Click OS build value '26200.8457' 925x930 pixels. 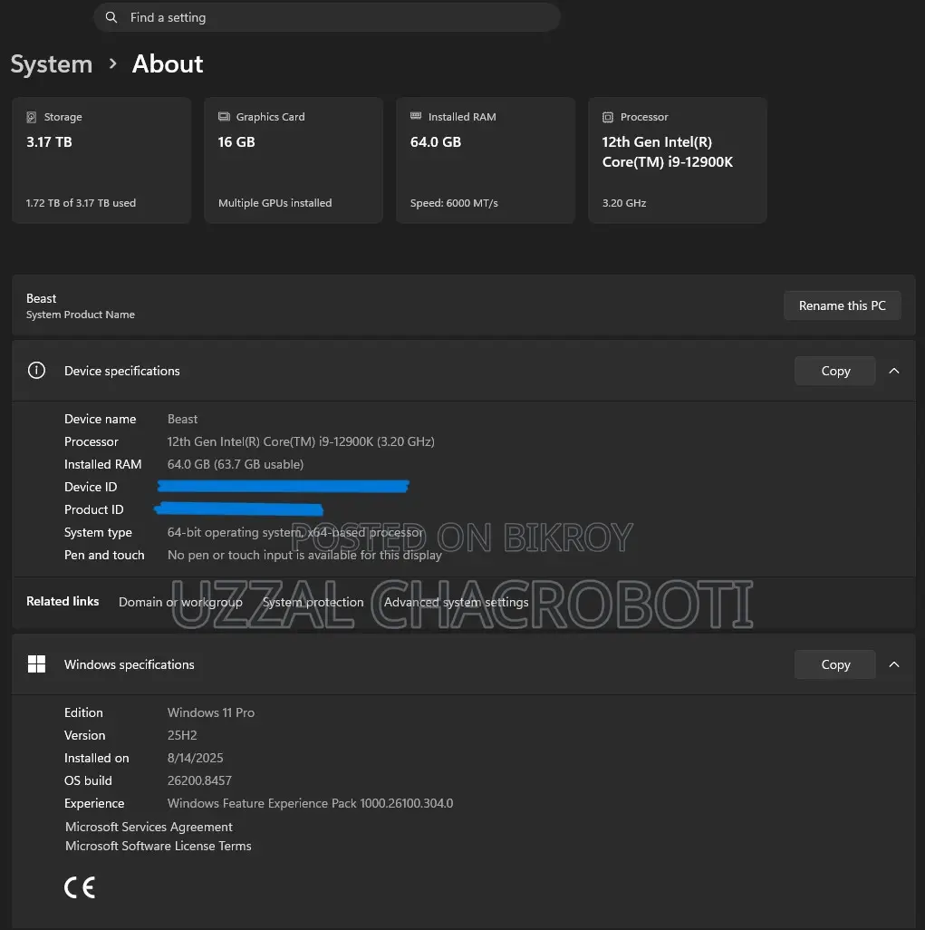[x=200, y=780]
